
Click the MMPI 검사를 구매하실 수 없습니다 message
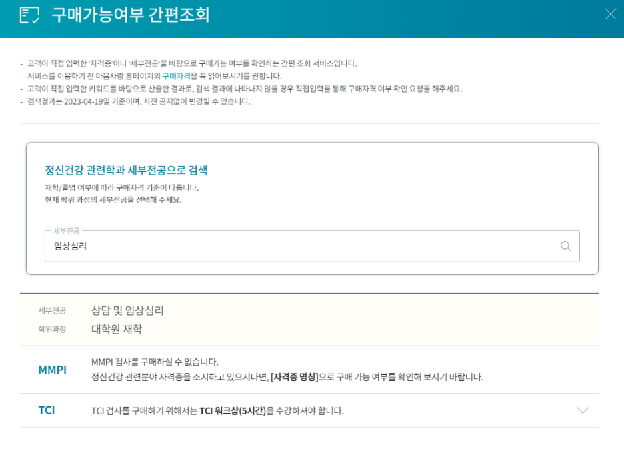(155, 362)
